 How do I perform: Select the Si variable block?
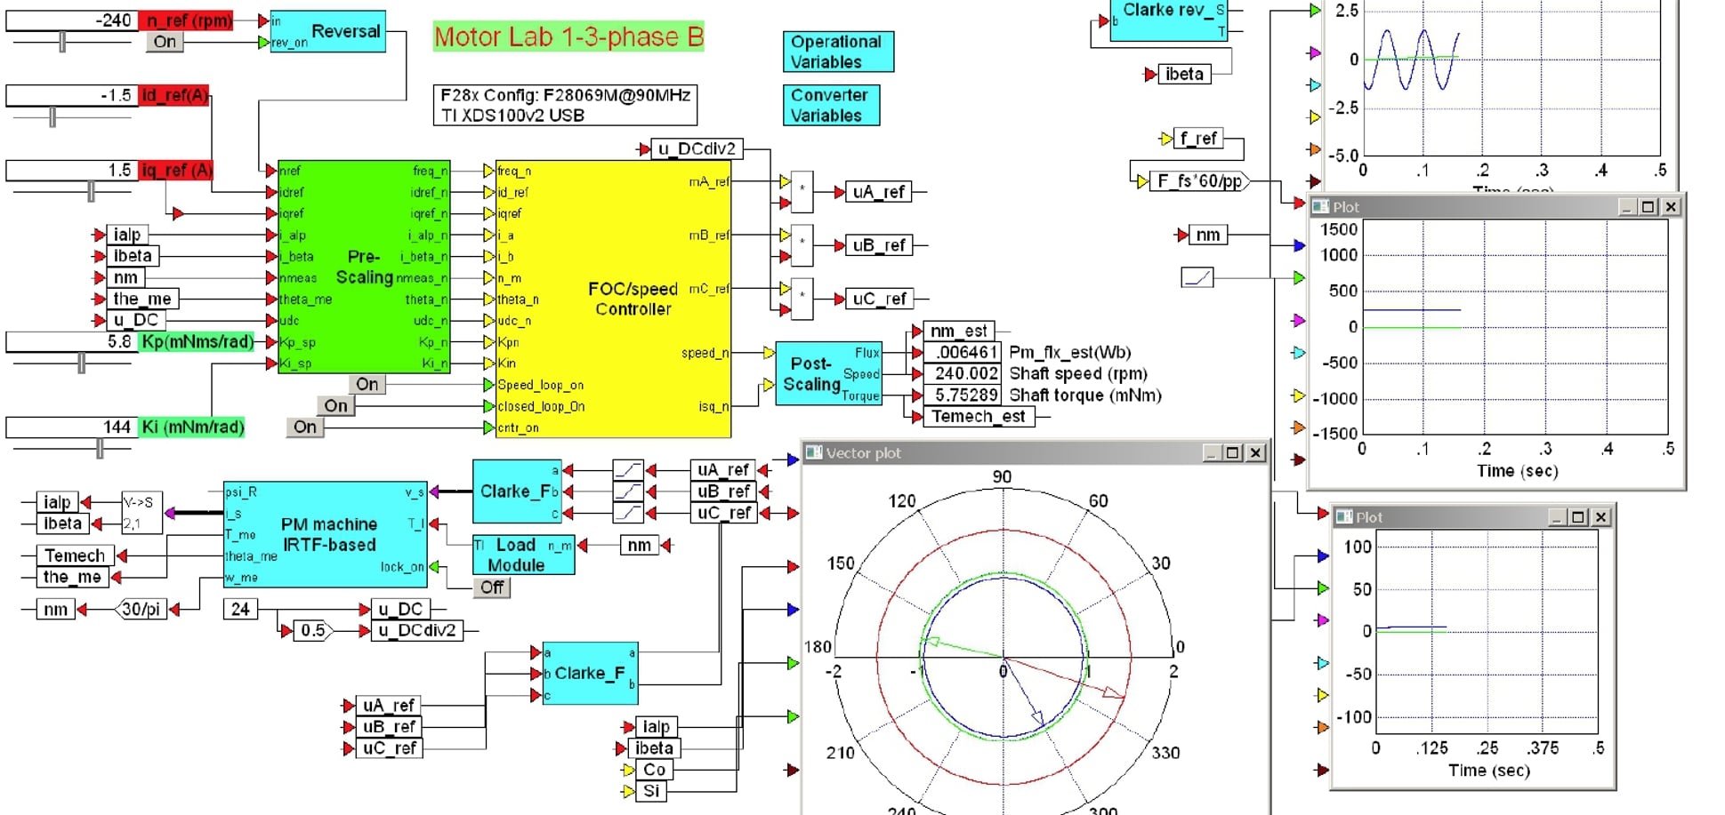(x=652, y=791)
